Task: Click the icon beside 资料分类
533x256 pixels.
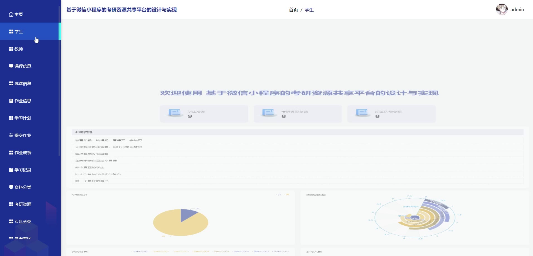Action: [11, 187]
